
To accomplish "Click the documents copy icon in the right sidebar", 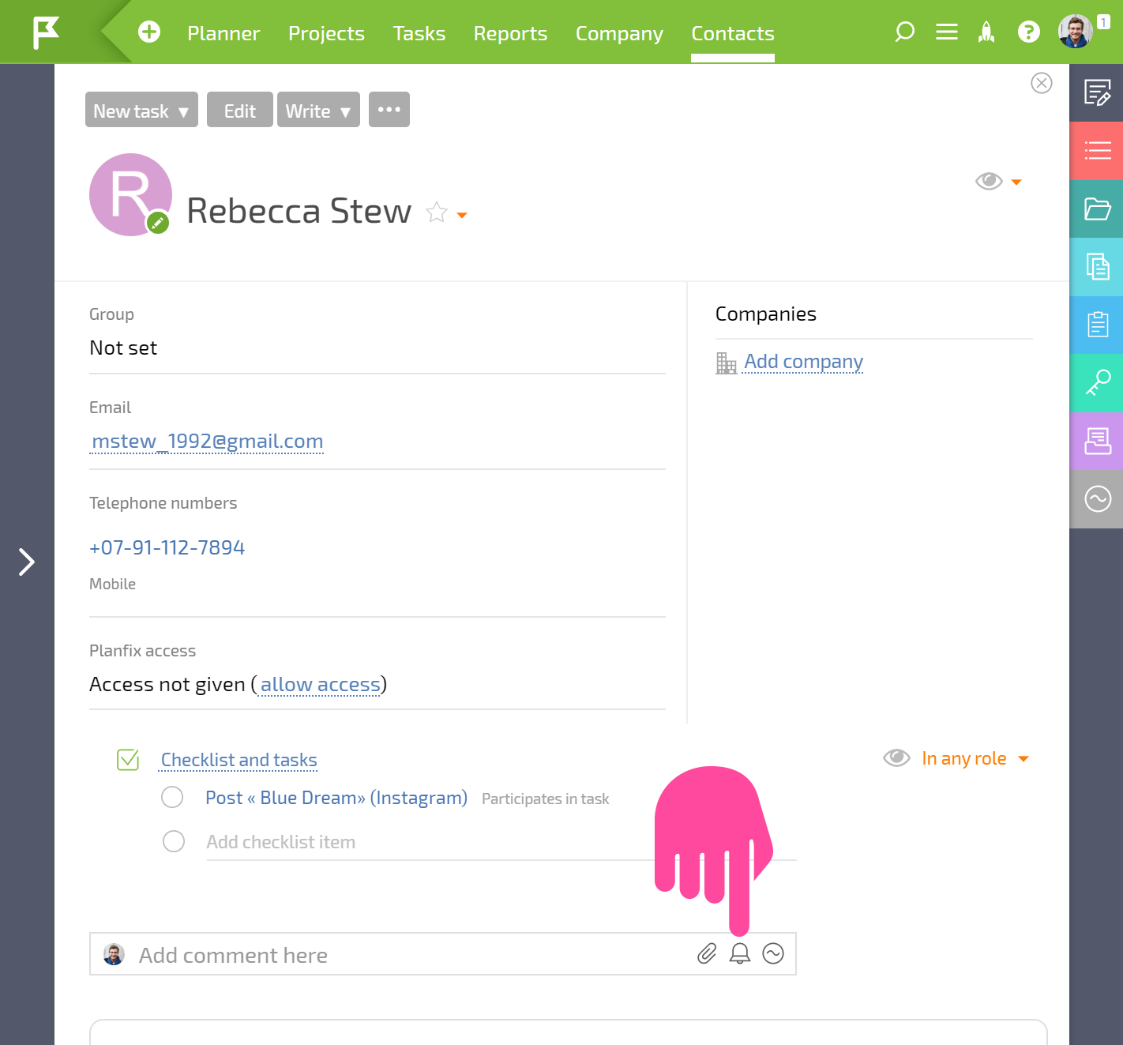I will click(1097, 266).
